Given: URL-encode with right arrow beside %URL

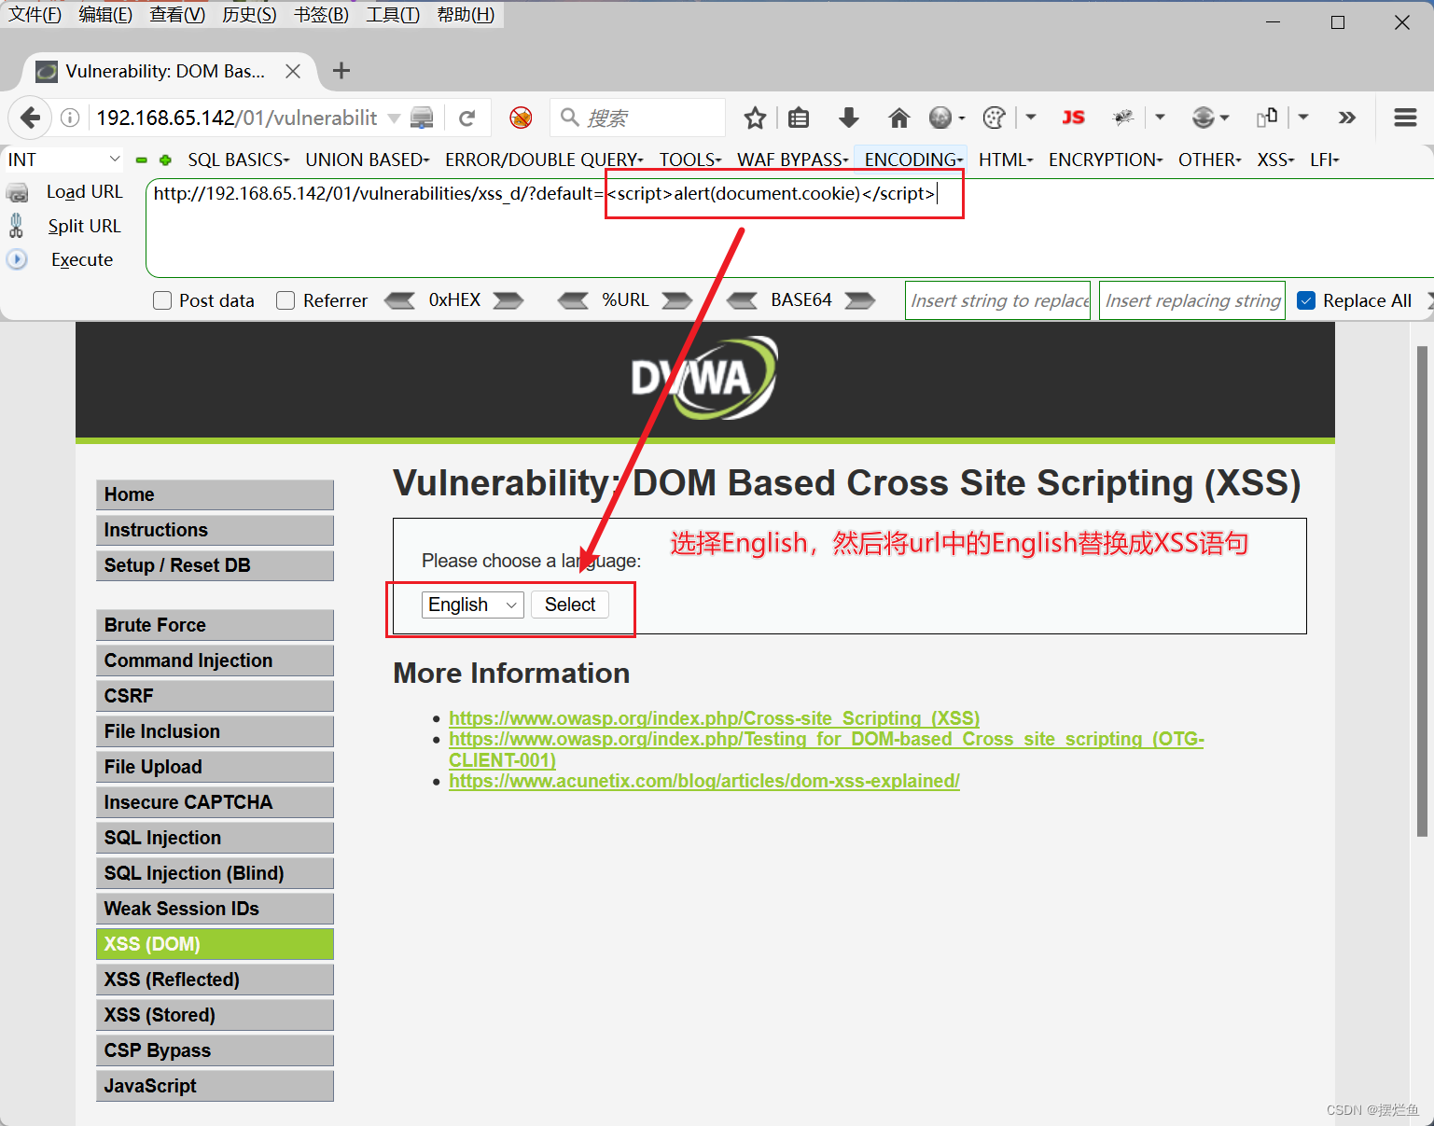Looking at the screenshot, I should click(x=677, y=300).
